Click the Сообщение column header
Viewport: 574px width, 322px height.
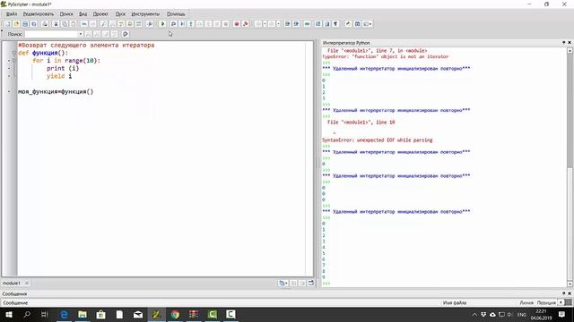tap(15, 302)
